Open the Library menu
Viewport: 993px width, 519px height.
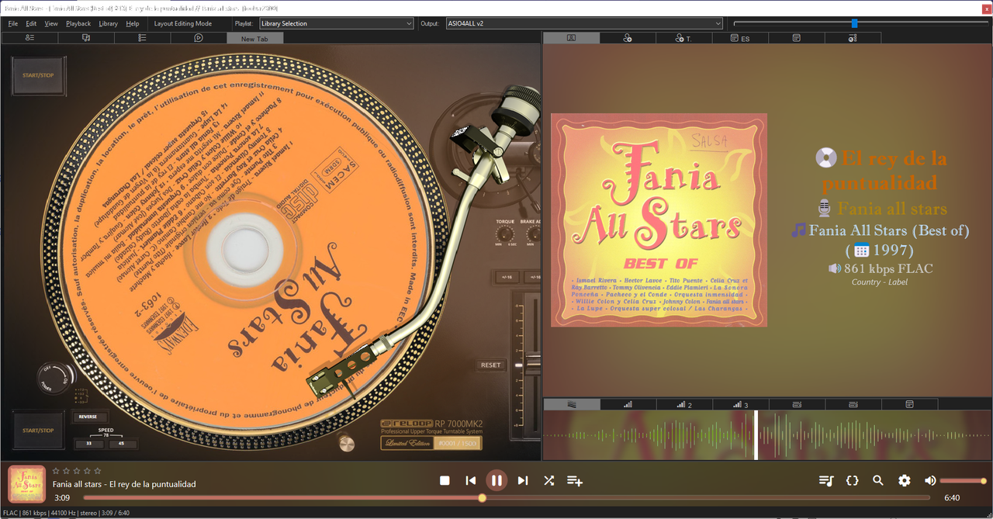pos(109,23)
